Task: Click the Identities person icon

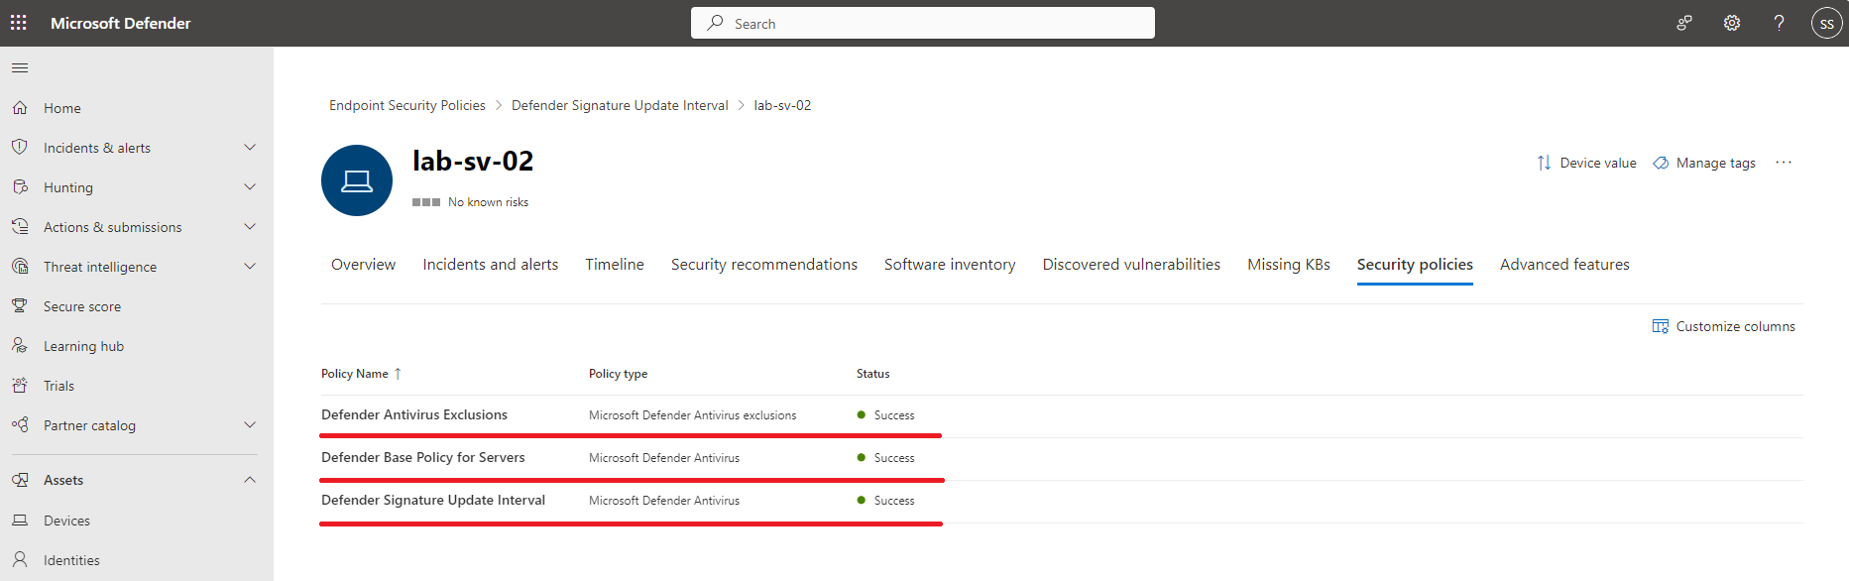Action: coord(20,559)
